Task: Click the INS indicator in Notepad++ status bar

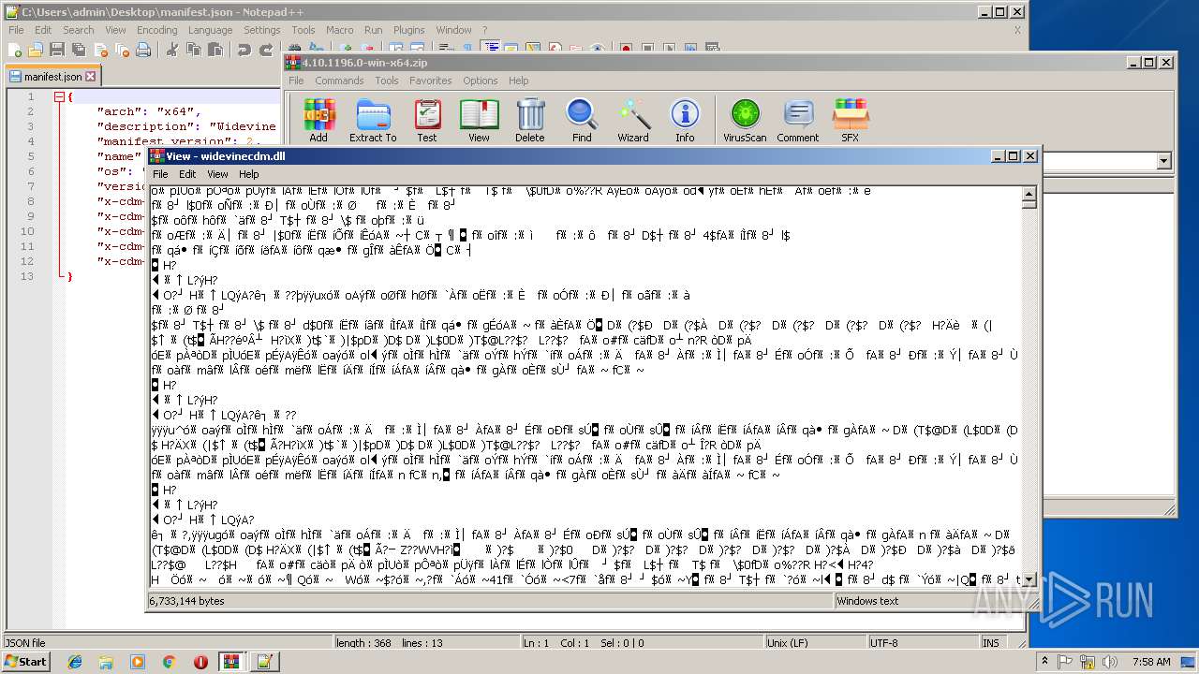Action: click(x=991, y=643)
